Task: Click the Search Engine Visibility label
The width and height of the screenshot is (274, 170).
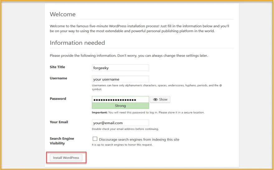Action: pos(62,141)
